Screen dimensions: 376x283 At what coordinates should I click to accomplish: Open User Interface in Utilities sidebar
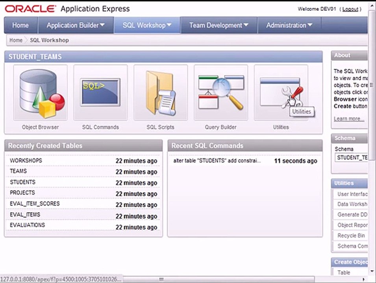point(352,194)
